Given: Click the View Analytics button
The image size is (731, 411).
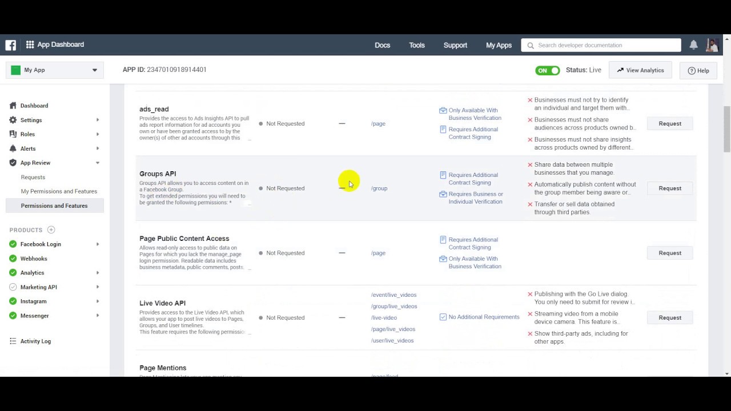Looking at the screenshot, I should 640,70.
